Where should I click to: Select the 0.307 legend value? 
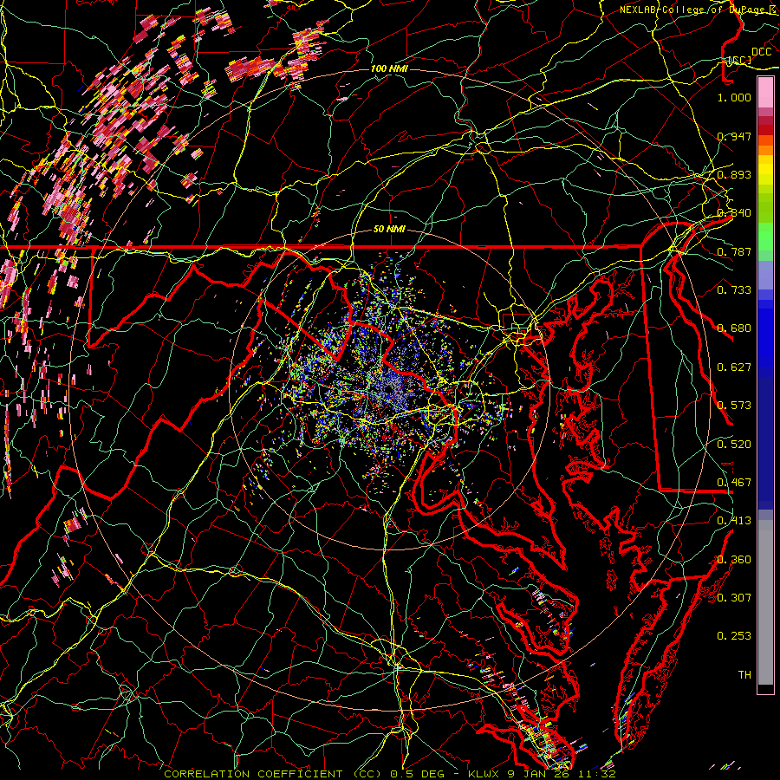pos(734,598)
